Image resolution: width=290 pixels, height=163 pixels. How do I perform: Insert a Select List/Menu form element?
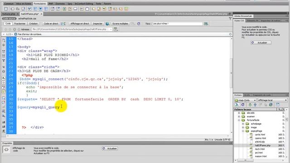(x=53, y=9)
